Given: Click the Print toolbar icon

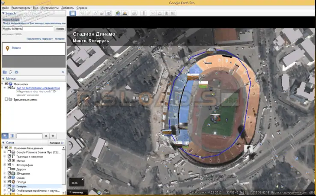Looking at the screenshot, I should click(160, 13).
